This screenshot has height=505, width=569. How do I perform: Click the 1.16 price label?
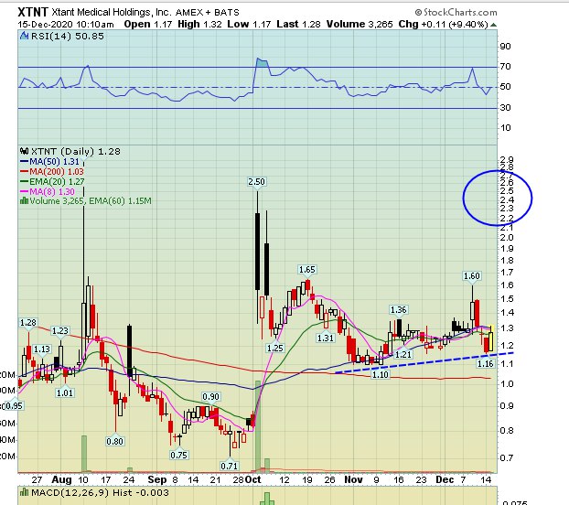pos(486,363)
